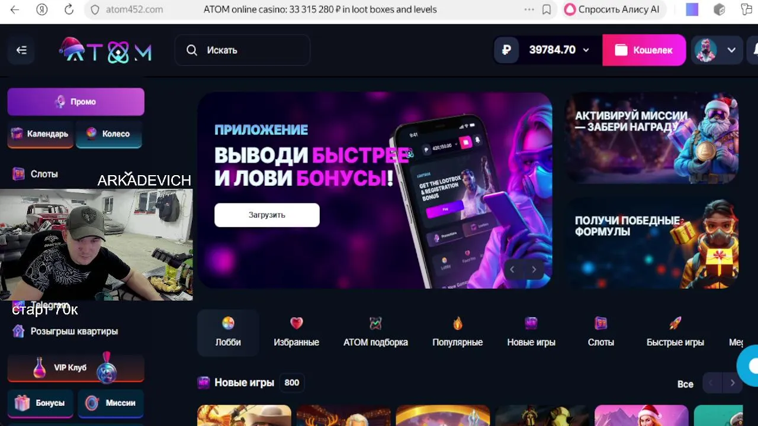Image resolution: width=758 pixels, height=426 pixels.
Task: Open the Календарь button
Action: pyautogui.click(x=40, y=134)
